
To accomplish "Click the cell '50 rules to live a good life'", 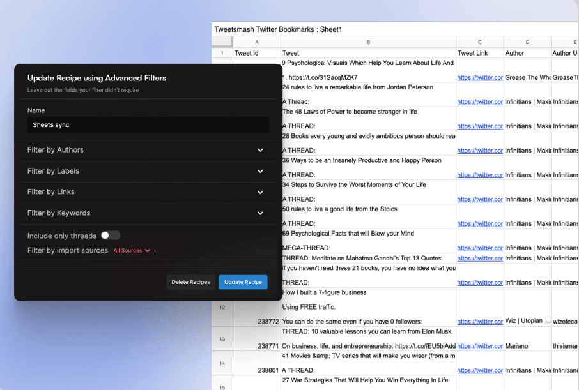I will click(x=368, y=216).
